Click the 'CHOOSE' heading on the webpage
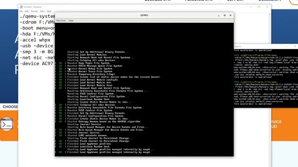The width and height of the screenshot is (298, 167). 10,107
